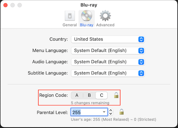Select region code C
Screen dimensions: 178x128
[x=101, y=95]
